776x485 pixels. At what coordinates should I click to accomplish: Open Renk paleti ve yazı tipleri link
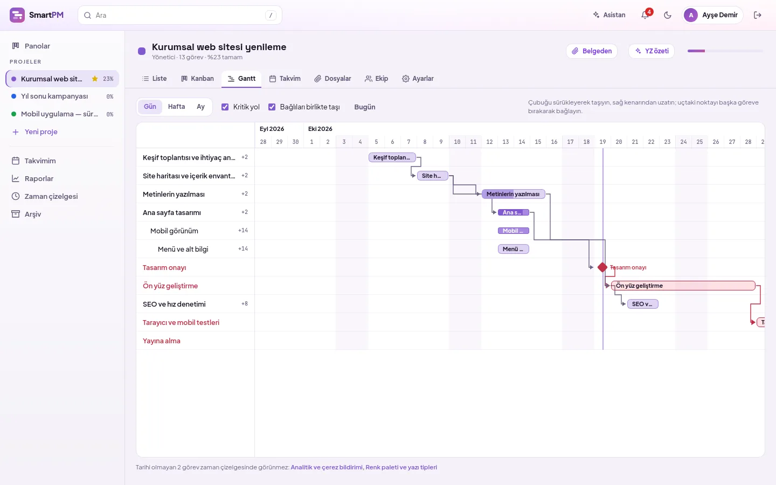401,467
